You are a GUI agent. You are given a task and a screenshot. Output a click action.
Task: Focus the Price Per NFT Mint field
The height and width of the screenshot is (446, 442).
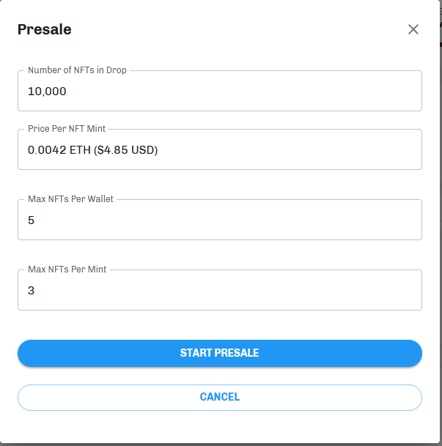(220, 149)
